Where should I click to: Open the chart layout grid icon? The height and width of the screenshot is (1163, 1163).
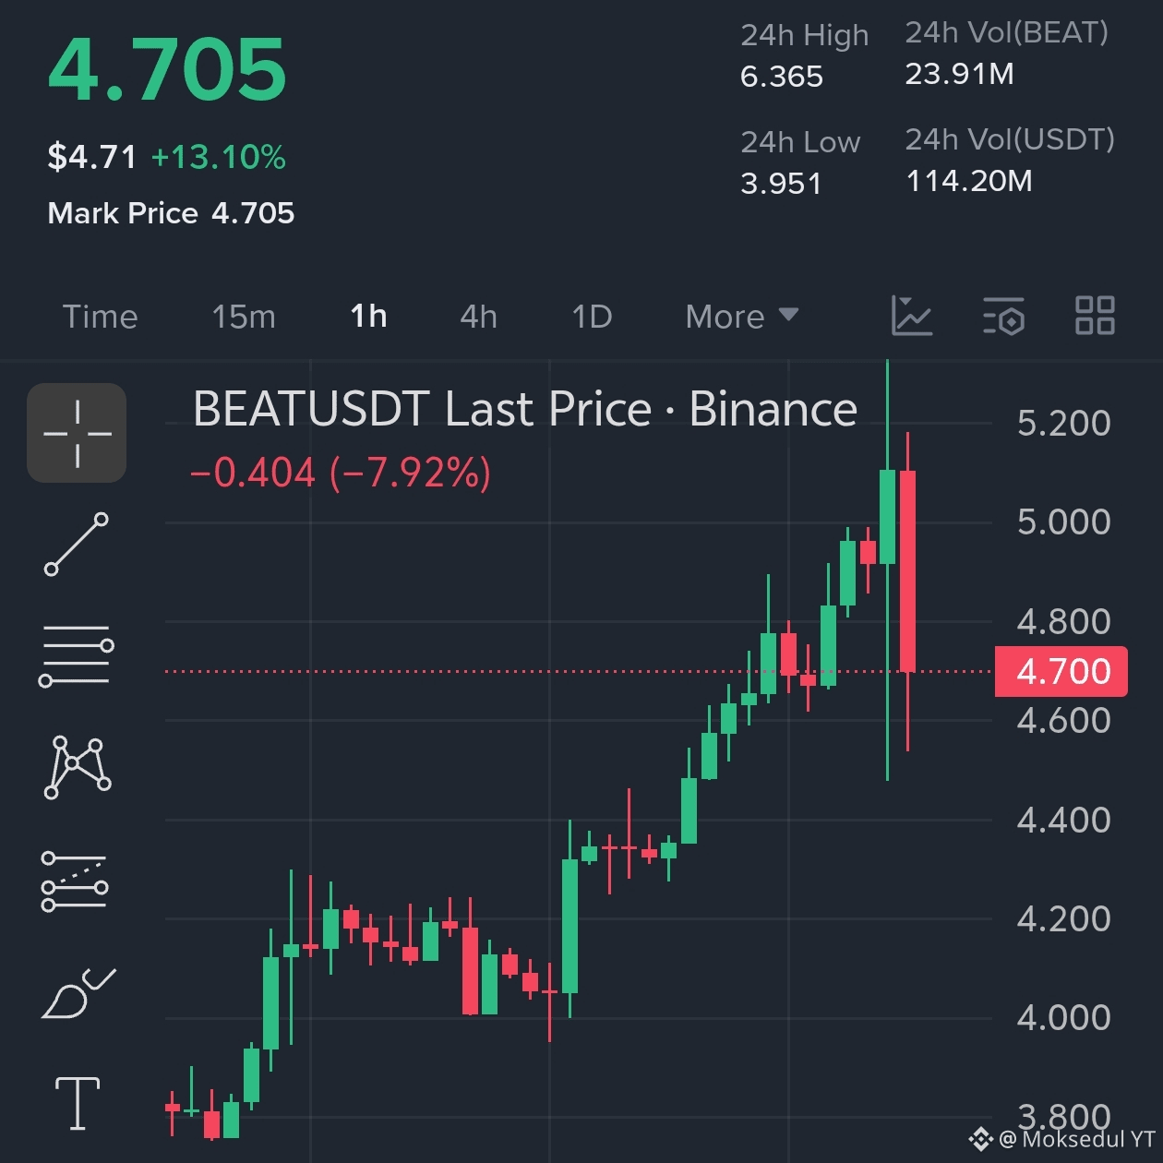point(1095,316)
